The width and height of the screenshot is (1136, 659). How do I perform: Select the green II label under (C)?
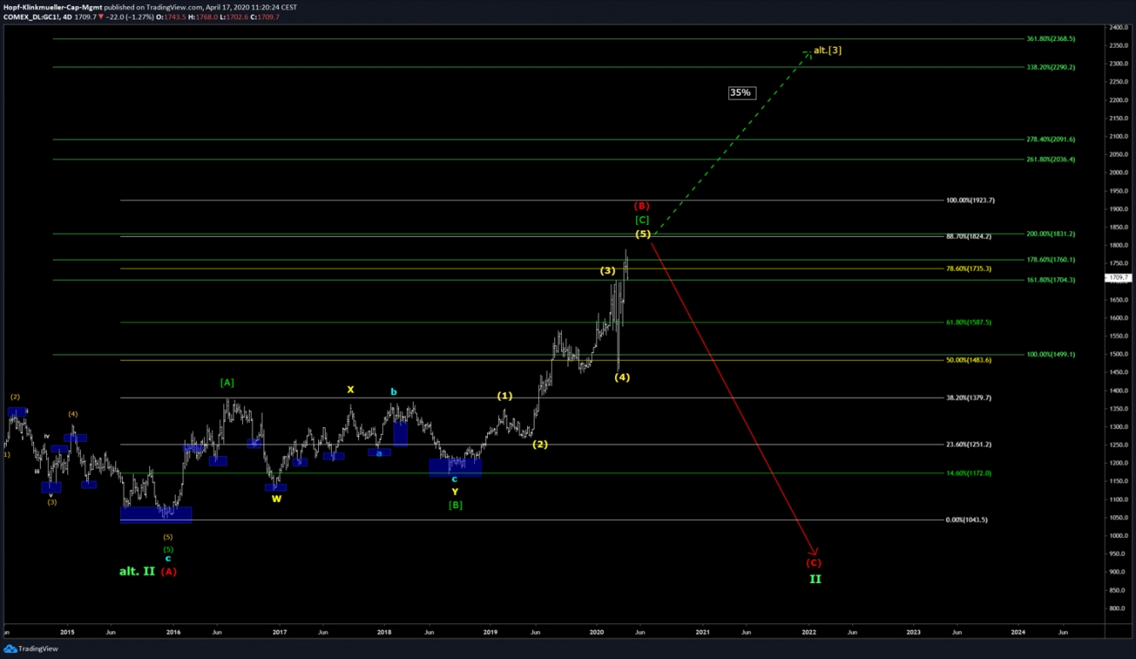click(x=815, y=579)
